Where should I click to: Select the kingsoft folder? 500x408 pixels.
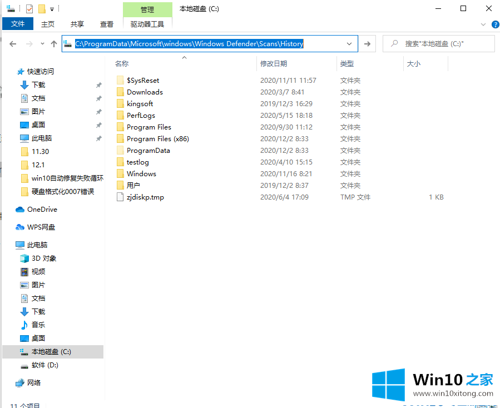140,104
